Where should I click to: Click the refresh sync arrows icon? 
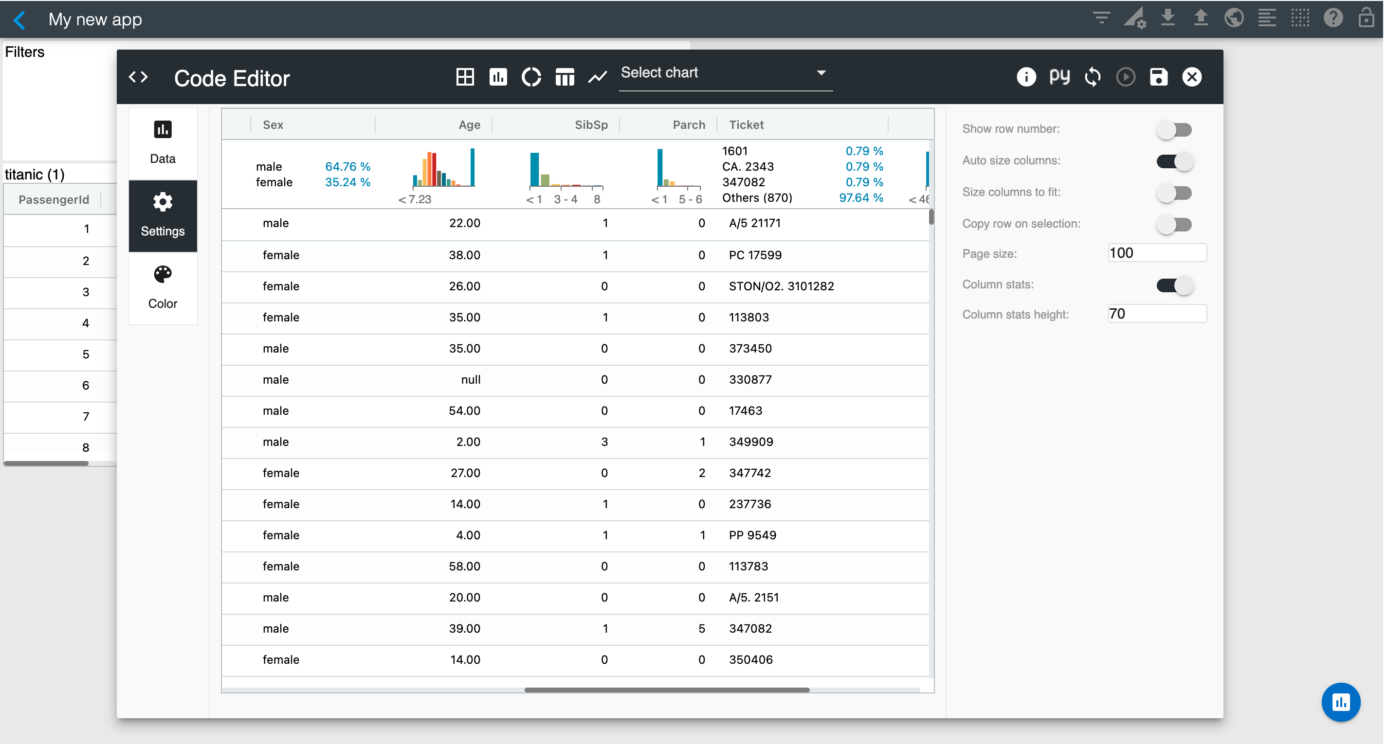point(1093,77)
